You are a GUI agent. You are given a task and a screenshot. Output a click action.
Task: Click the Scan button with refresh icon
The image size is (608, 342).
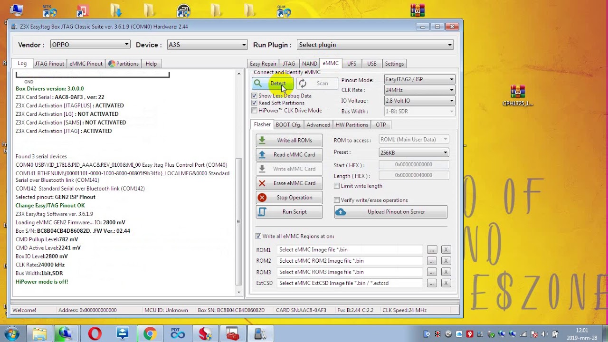(x=317, y=84)
